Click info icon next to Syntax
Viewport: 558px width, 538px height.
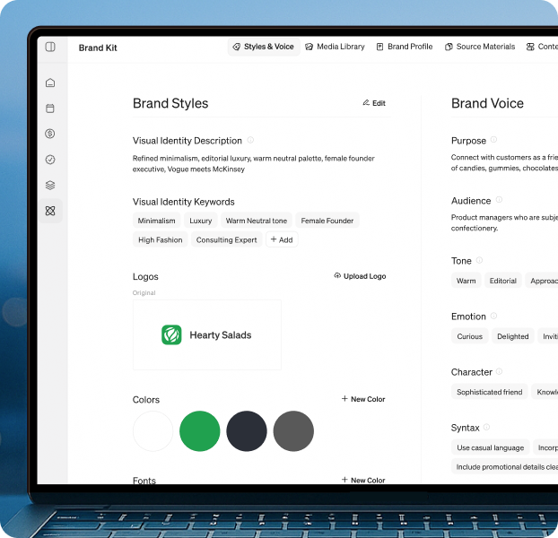click(x=486, y=427)
